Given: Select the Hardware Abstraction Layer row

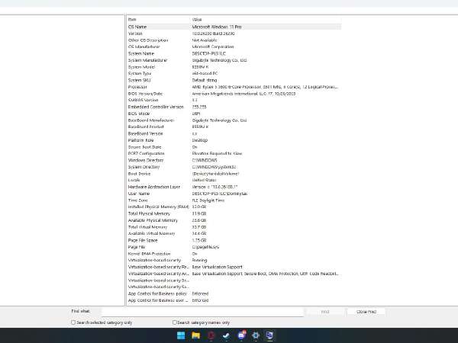Looking at the screenshot, I should (234, 187).
